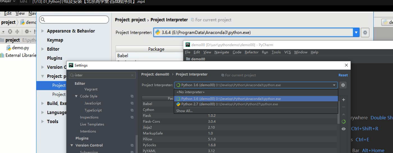Screen dimensions: 393x153
Task: Open the Refactor menu in demo00 window
Action: [252, 52]
